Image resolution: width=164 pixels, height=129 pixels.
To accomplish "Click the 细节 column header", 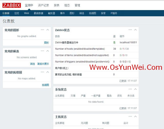I will [122, 36].
